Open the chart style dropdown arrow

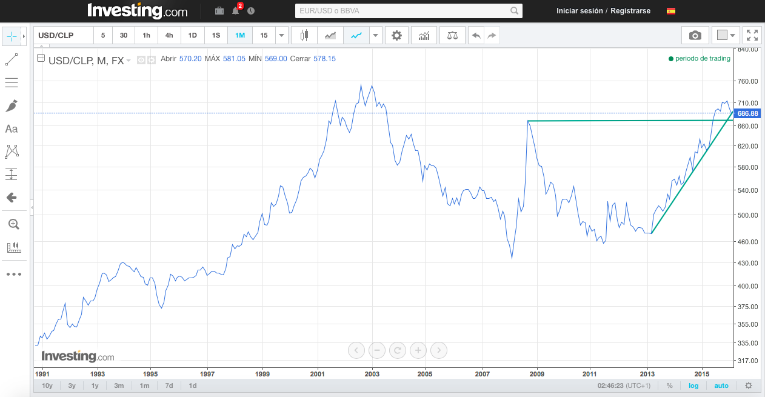click(376, 36)
